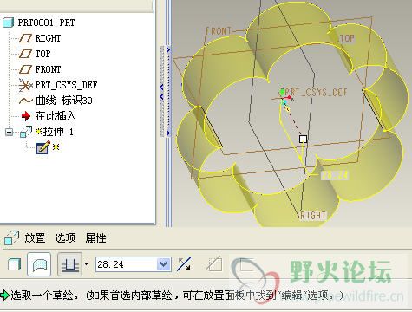Click the white depth drag handle square
Image resolution: width=412 pixels, height=312 pixels.
click(303, 140)
